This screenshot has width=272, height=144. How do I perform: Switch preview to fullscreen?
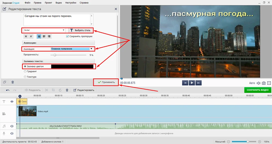pos(269,83)
